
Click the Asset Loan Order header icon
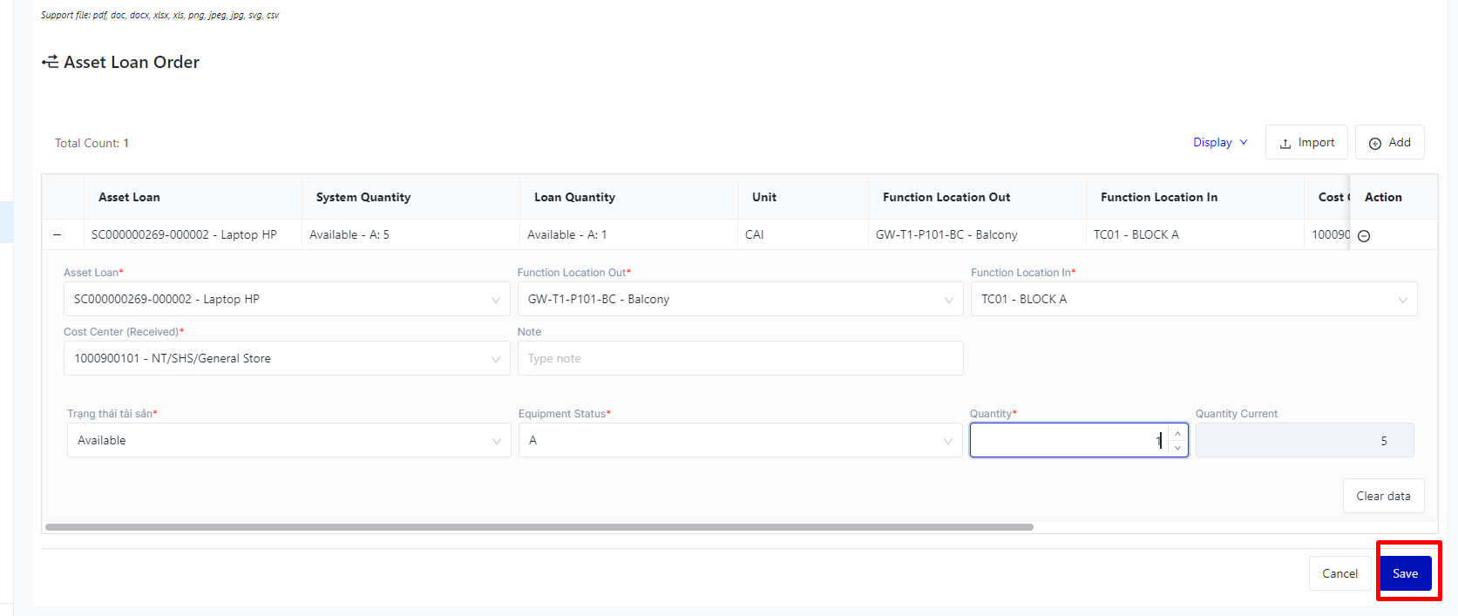pos(51,62)
